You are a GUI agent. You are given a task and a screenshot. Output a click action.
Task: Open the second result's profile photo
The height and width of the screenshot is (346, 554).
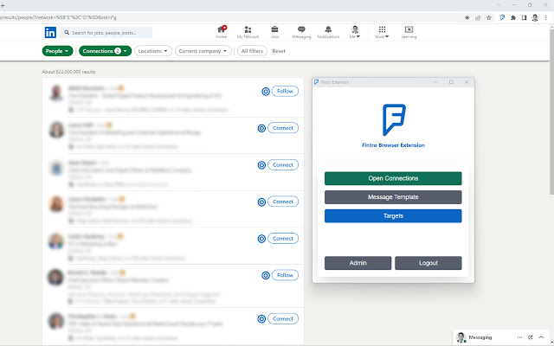(x=56, y=130)
